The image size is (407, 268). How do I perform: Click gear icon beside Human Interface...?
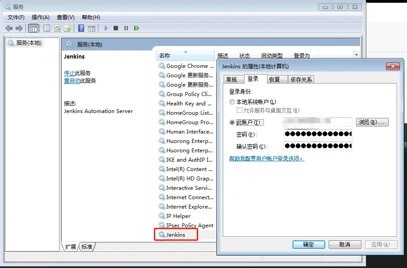coord(162,132)
